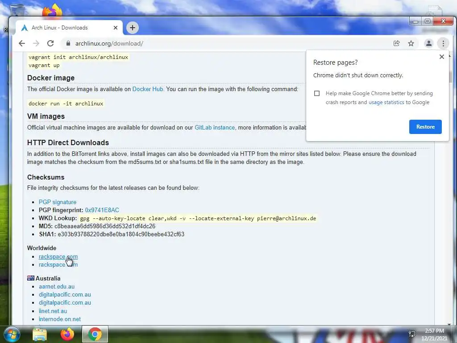Minimize the Chrome window
The height and width of the screenshot is (343, 457).
(x=415, y=21)
